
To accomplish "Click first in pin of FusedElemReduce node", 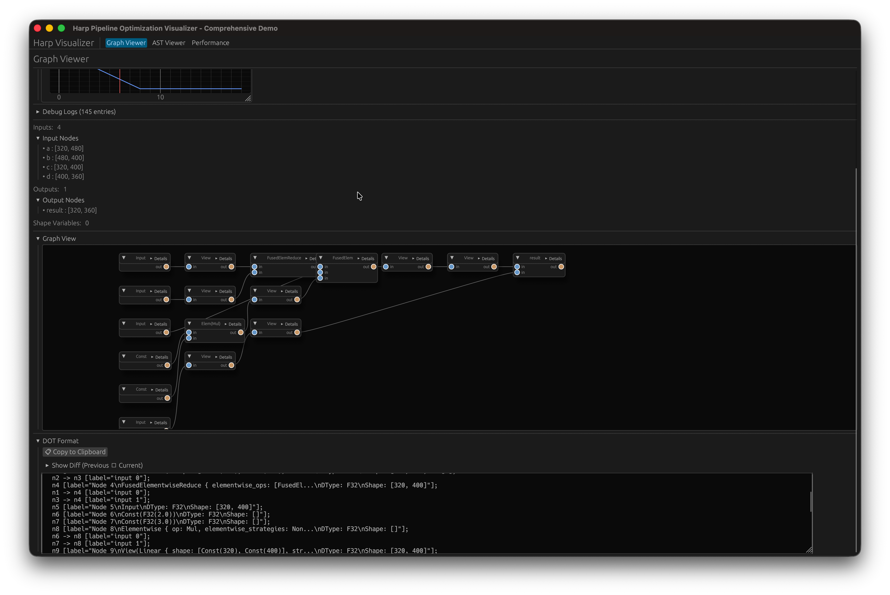I will (x=255, y=267).
